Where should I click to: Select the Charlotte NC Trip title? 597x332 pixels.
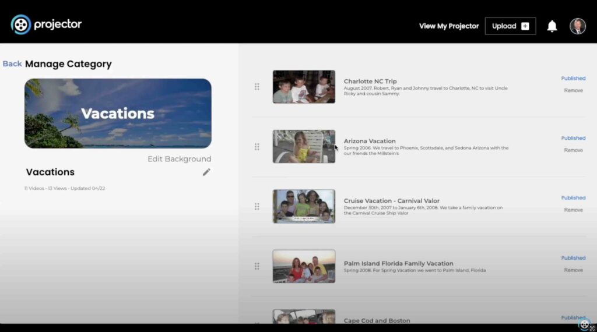[370, 82]
